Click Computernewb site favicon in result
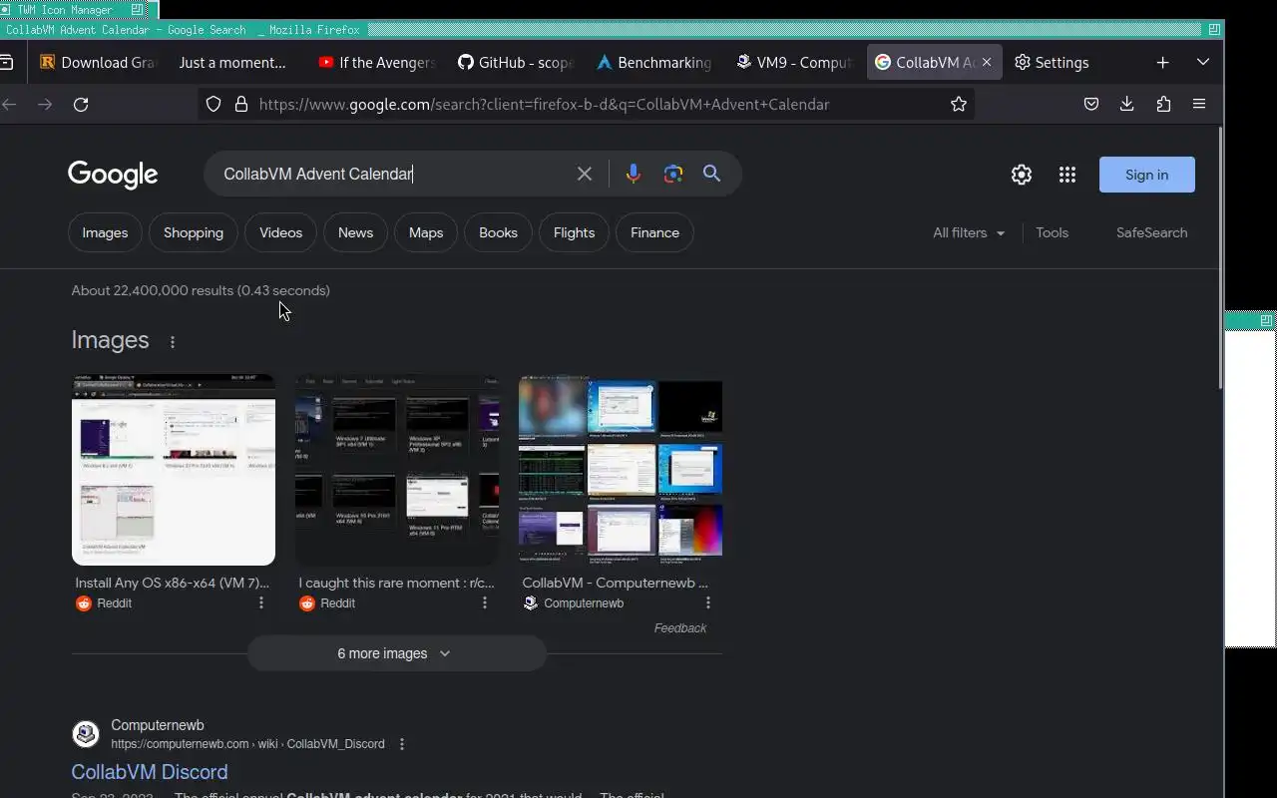 click(x=86, y=734)
